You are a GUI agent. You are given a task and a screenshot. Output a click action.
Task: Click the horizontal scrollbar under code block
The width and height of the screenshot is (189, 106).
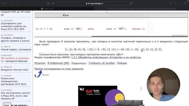pos(140,37)
